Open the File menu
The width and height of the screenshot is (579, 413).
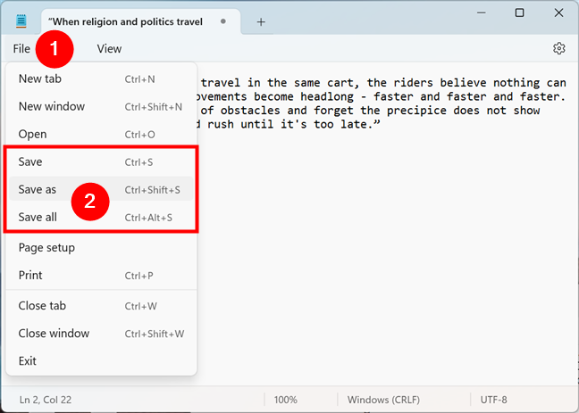coord(22,48)
